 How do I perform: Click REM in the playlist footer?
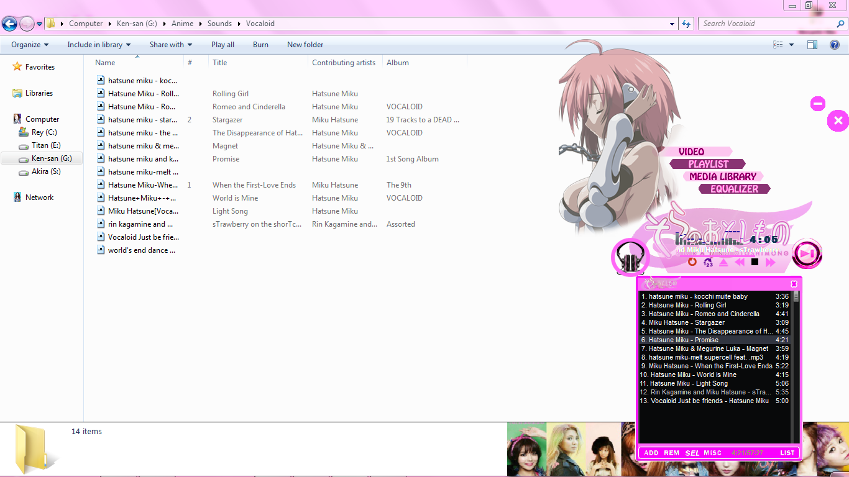(672, 453)
